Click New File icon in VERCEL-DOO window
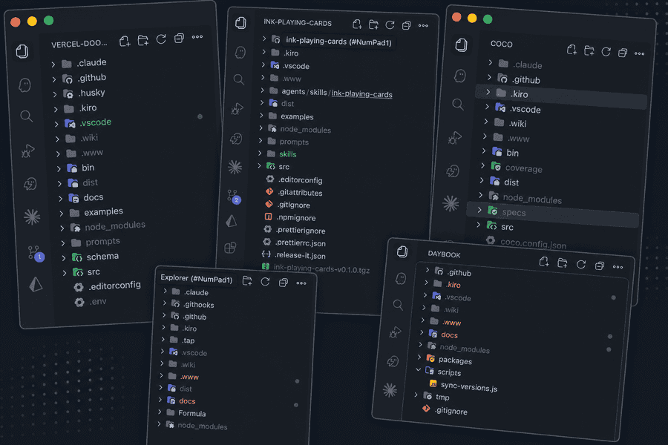 (x=125, y=42)
